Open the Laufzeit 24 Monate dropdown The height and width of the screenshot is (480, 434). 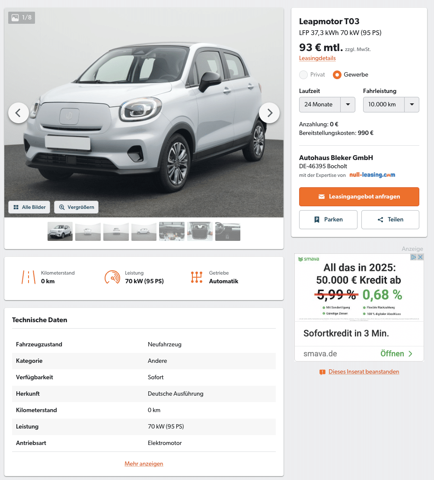327,105
